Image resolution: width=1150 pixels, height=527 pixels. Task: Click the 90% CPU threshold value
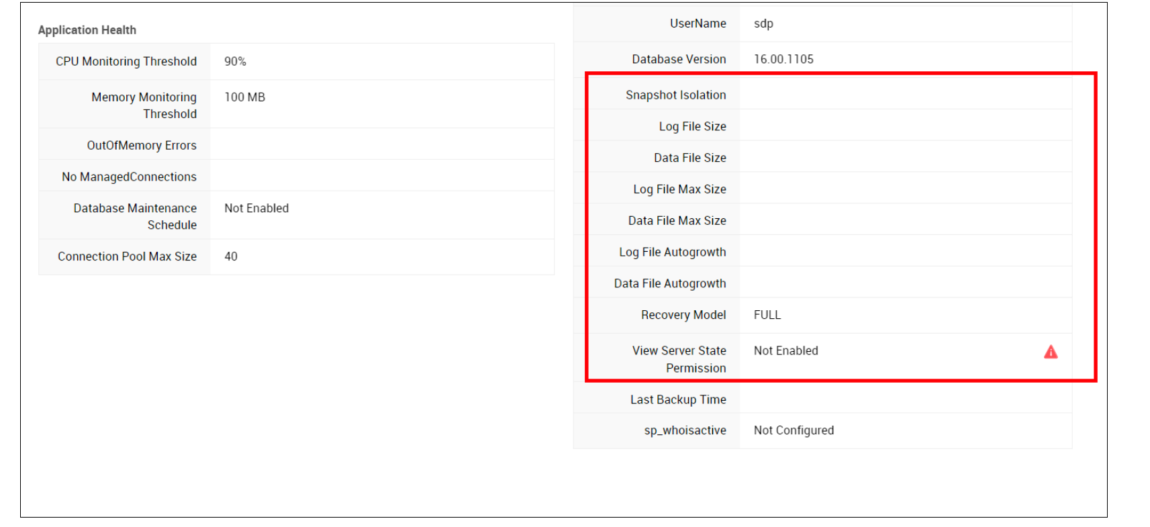click(235, 61)
